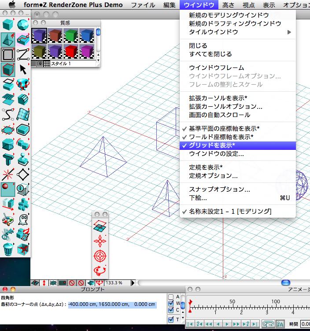310x331 pixels.
Task: Open zoom percentage popup arrow beside 133.3 %
Action: [133, 283]
